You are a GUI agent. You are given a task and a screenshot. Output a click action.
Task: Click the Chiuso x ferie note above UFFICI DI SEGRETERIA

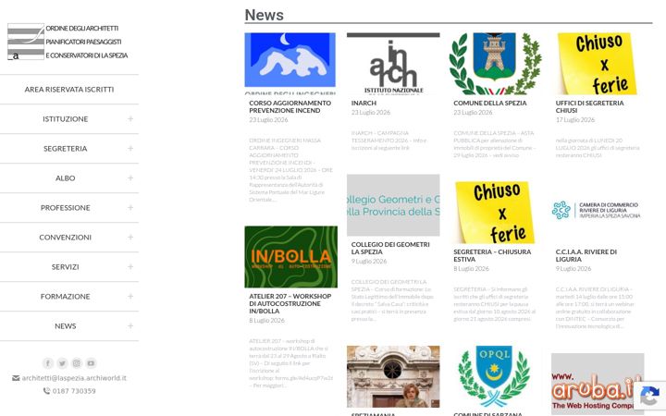tap(598, 63)
